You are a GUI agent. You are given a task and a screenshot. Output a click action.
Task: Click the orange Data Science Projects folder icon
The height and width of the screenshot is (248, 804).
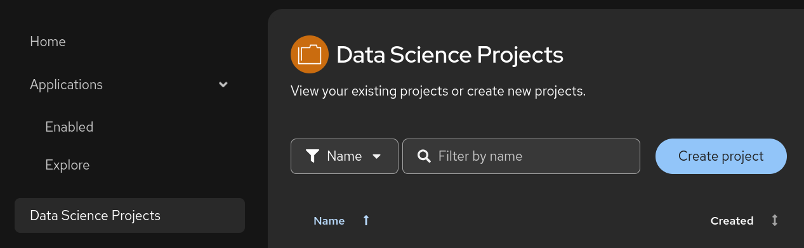[x=309, y=54]
